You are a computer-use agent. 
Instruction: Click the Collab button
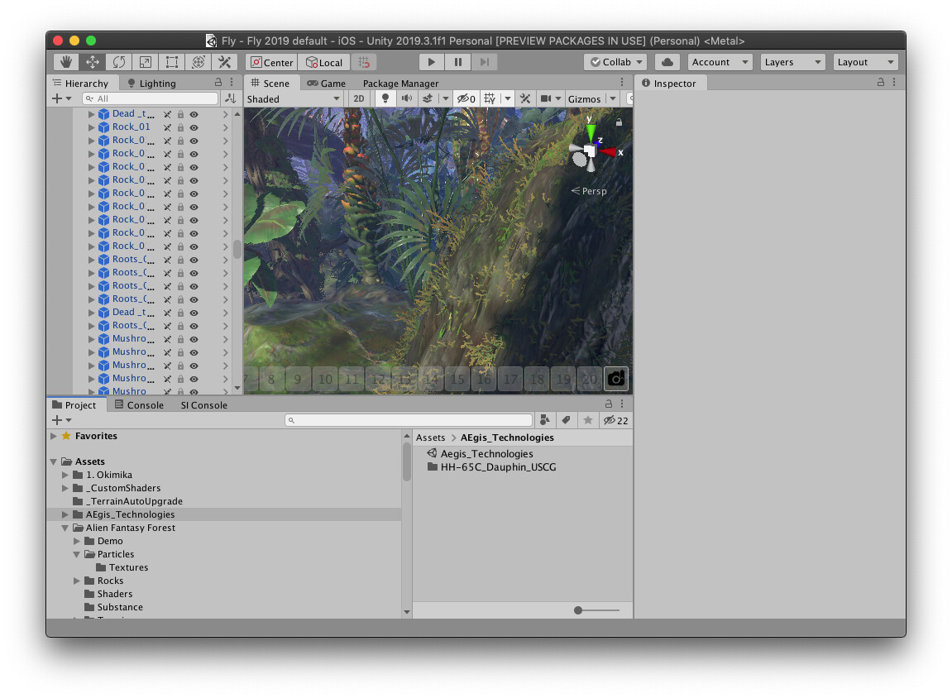614,61
